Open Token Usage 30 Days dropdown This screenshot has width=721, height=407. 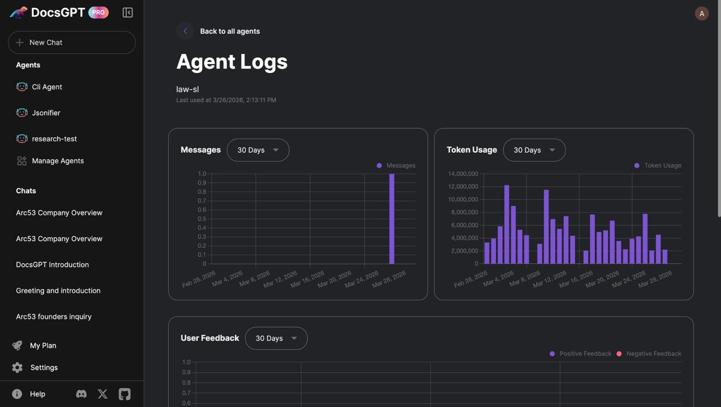click(534, 150)
